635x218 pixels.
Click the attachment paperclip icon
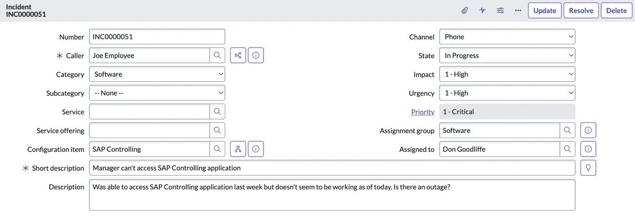pyautogui.click(x=464, y=11)
